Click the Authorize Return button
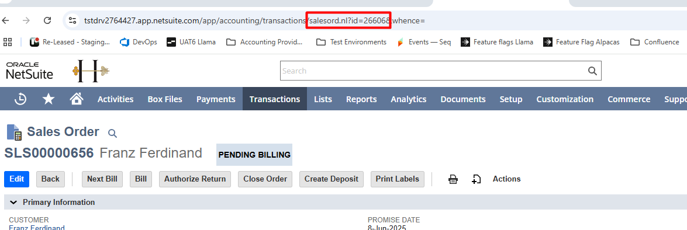This screenshot has height=230, width=687. [195, 179]
